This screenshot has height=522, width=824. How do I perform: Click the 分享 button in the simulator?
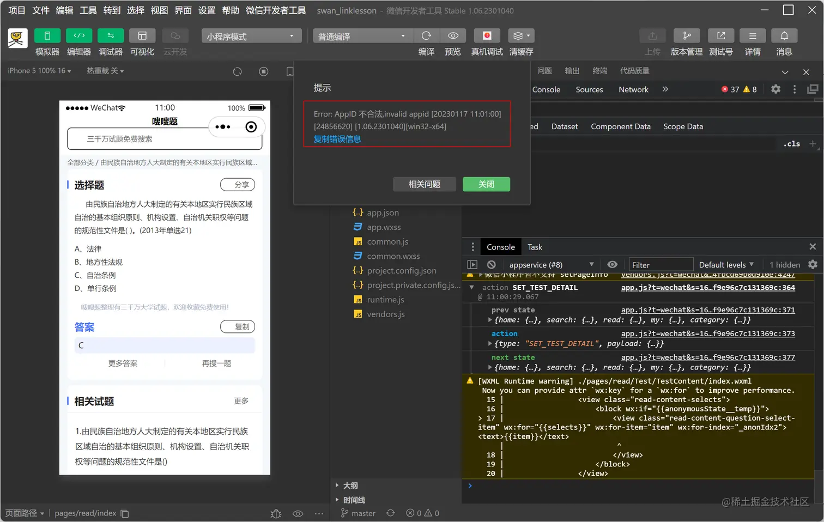238,185
